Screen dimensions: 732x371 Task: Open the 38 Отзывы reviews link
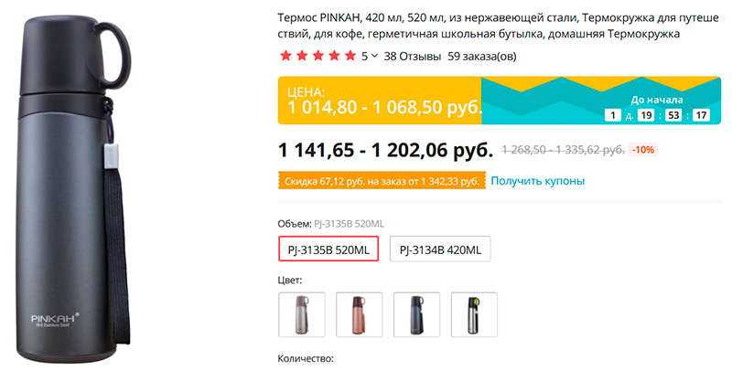pyautogui.click(x=412, y=56)
